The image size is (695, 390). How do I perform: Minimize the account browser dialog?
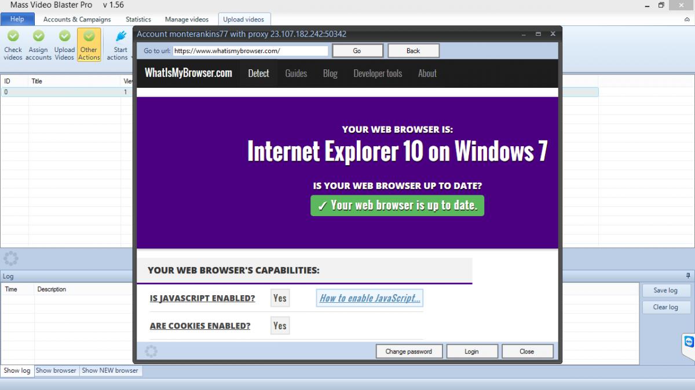click(524, 34)
